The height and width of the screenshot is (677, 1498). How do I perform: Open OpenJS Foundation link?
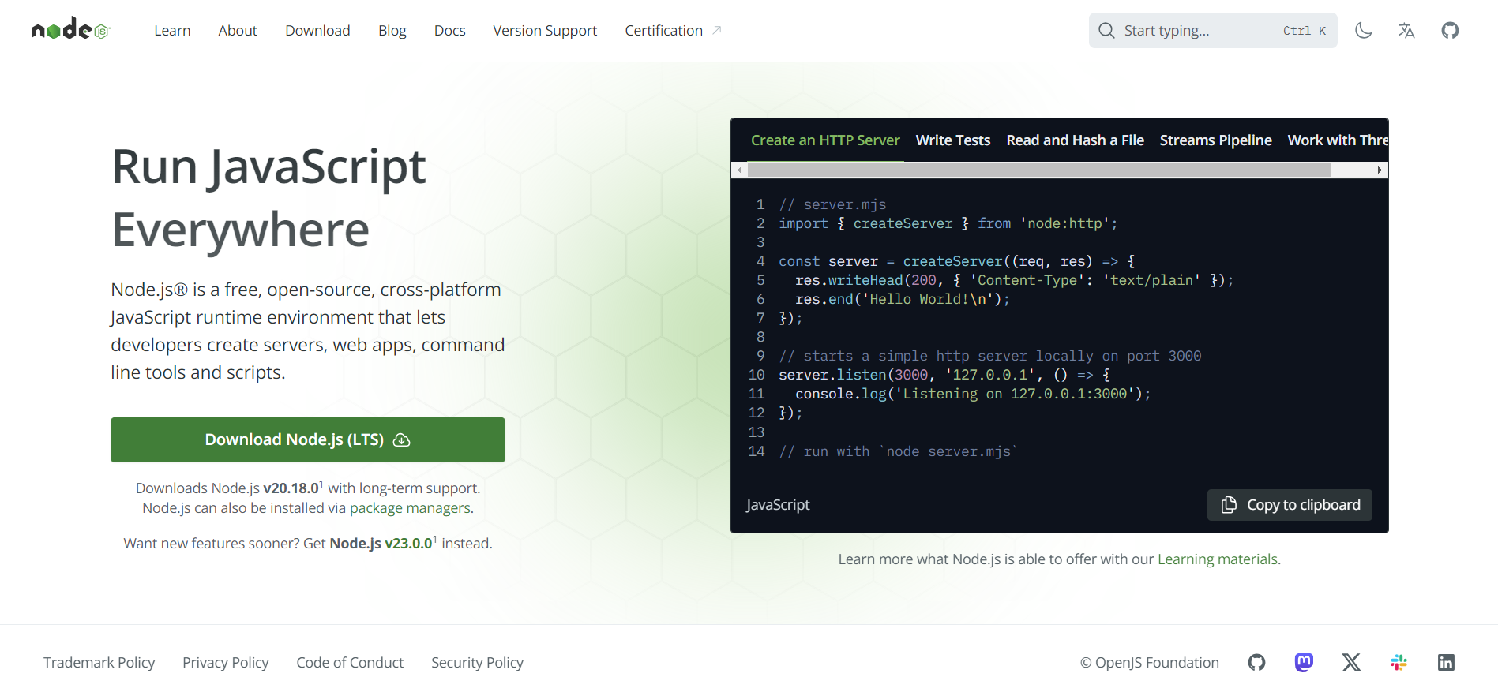click(x=1150, y=662)
